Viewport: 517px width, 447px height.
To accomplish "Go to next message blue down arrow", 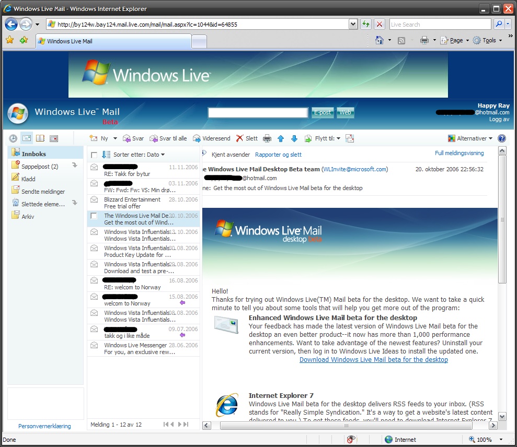I will click(x=294, y=139).
